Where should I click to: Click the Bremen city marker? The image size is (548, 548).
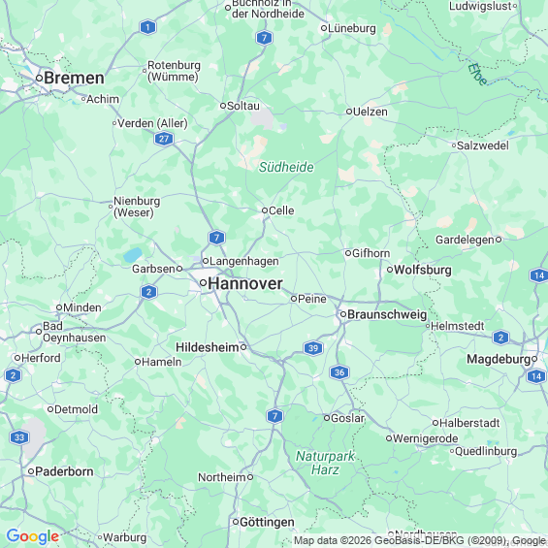39,78
